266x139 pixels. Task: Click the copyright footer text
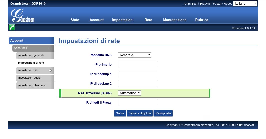coord(210,125)
